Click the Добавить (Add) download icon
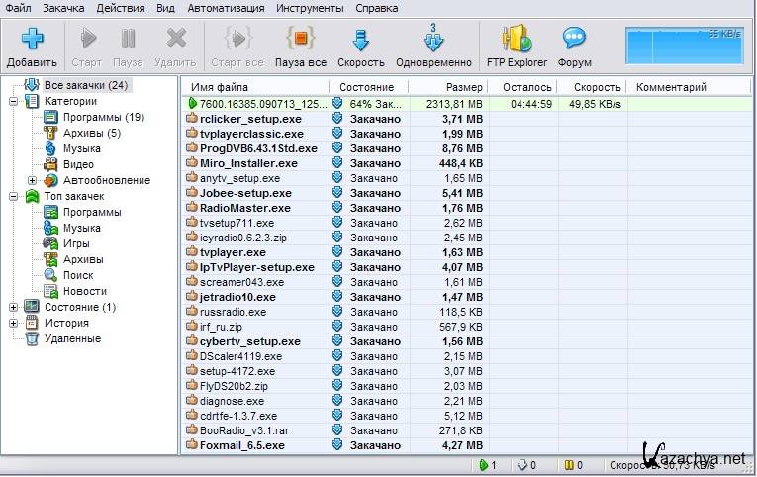The width and height of the screenshot is (757, 477). click(x=31, y=40)
